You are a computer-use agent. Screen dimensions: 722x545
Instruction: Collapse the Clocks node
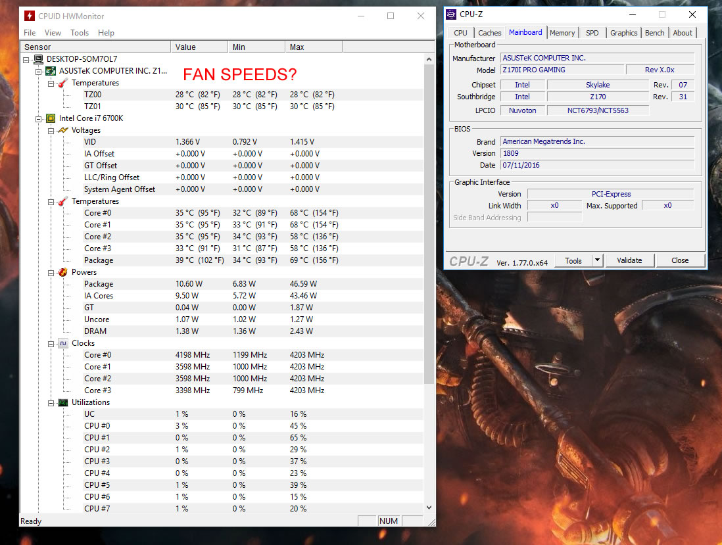point(51,344)
